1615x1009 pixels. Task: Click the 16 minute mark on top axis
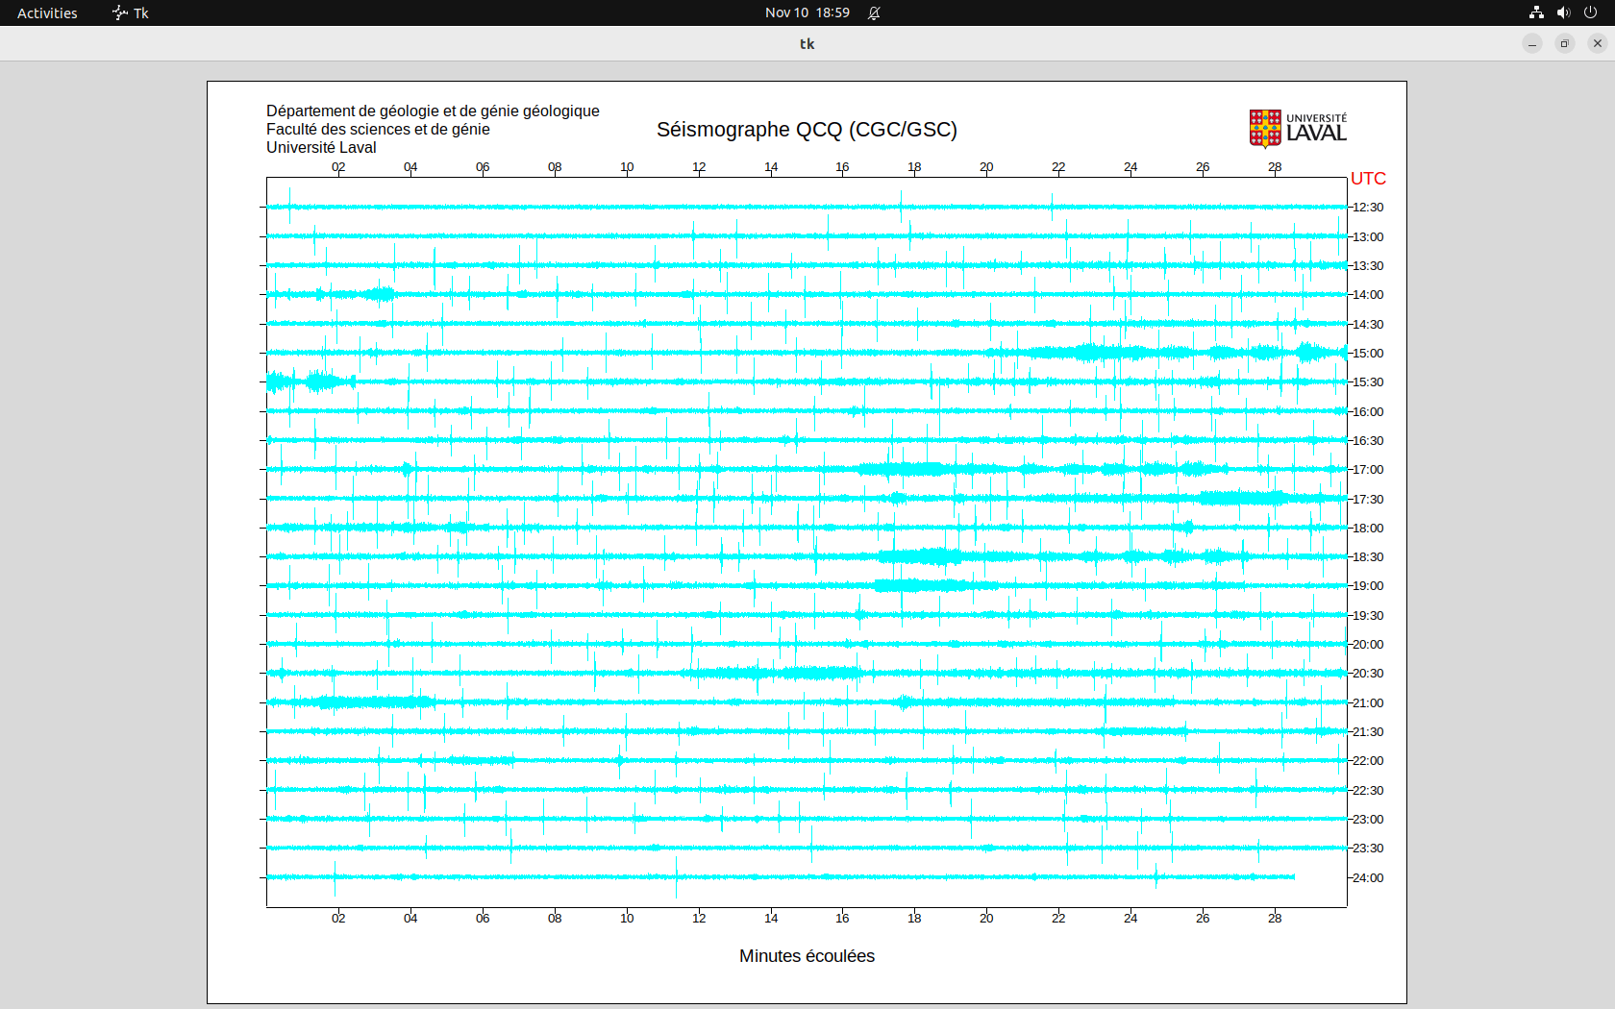pos(842,167)
